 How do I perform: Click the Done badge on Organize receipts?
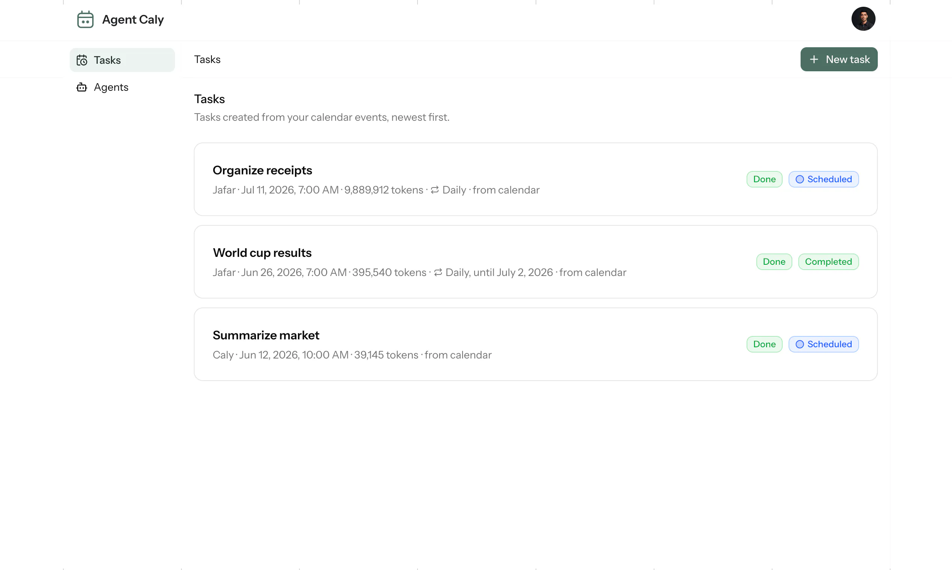(x=764, y=179)
